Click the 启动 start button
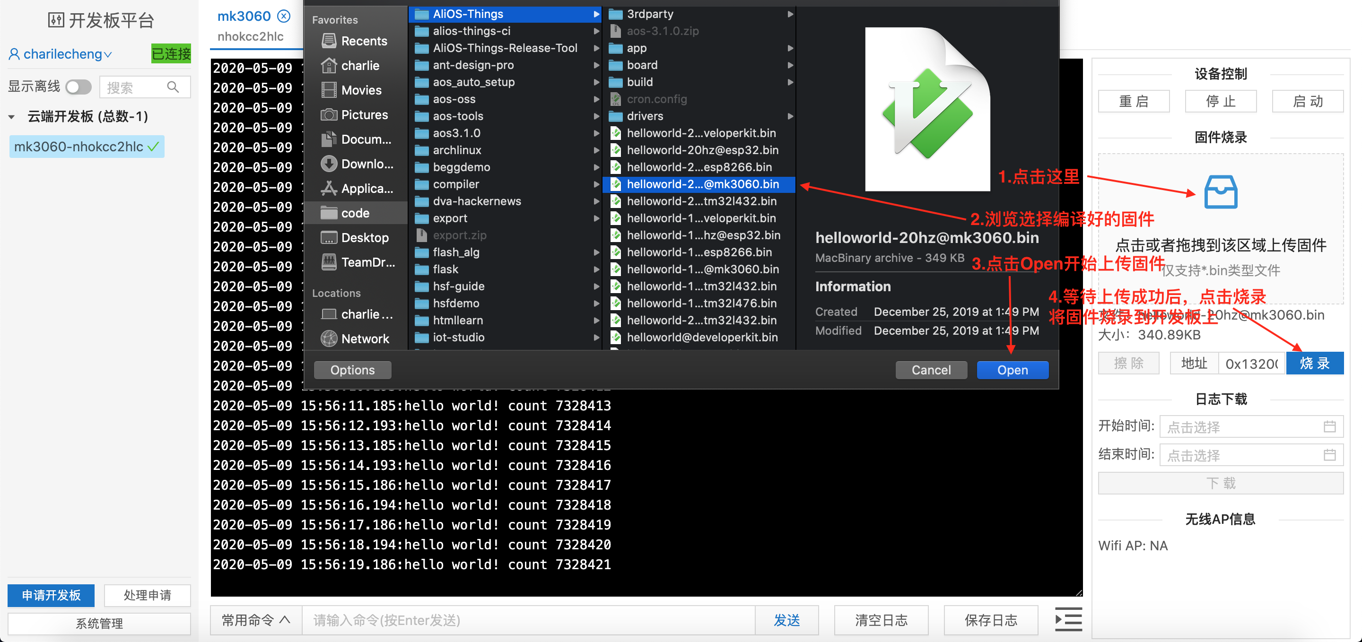Image resolution: width=1362 pixels, height=642 pixels. coord(1307,101)
